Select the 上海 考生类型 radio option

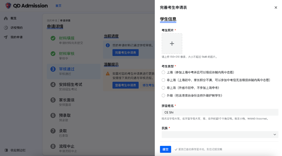point(163,72)
